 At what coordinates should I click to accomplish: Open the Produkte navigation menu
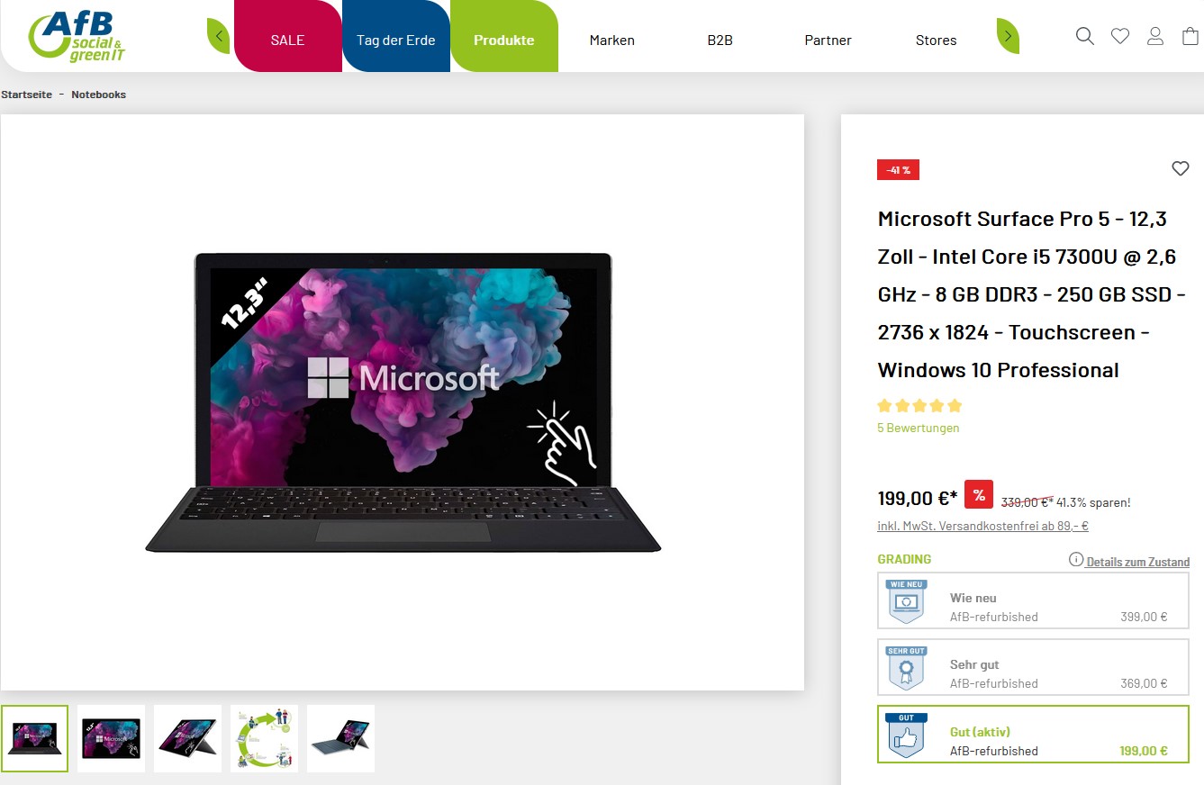pyautogui.click(x=504, y=38)
